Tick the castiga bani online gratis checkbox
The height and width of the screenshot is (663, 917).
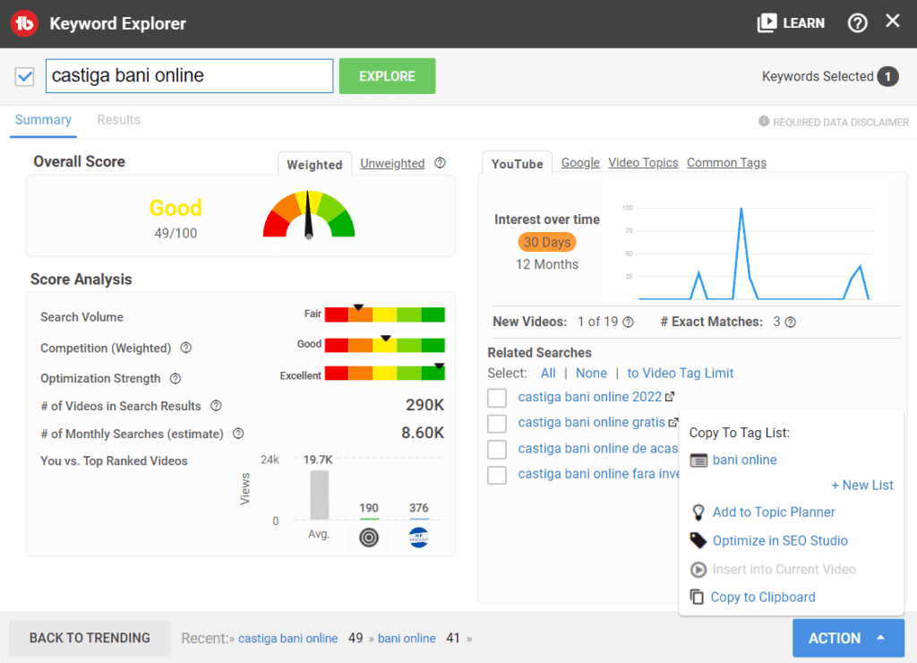497,423
